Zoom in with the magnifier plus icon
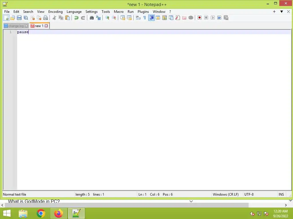 click(107, 18)
